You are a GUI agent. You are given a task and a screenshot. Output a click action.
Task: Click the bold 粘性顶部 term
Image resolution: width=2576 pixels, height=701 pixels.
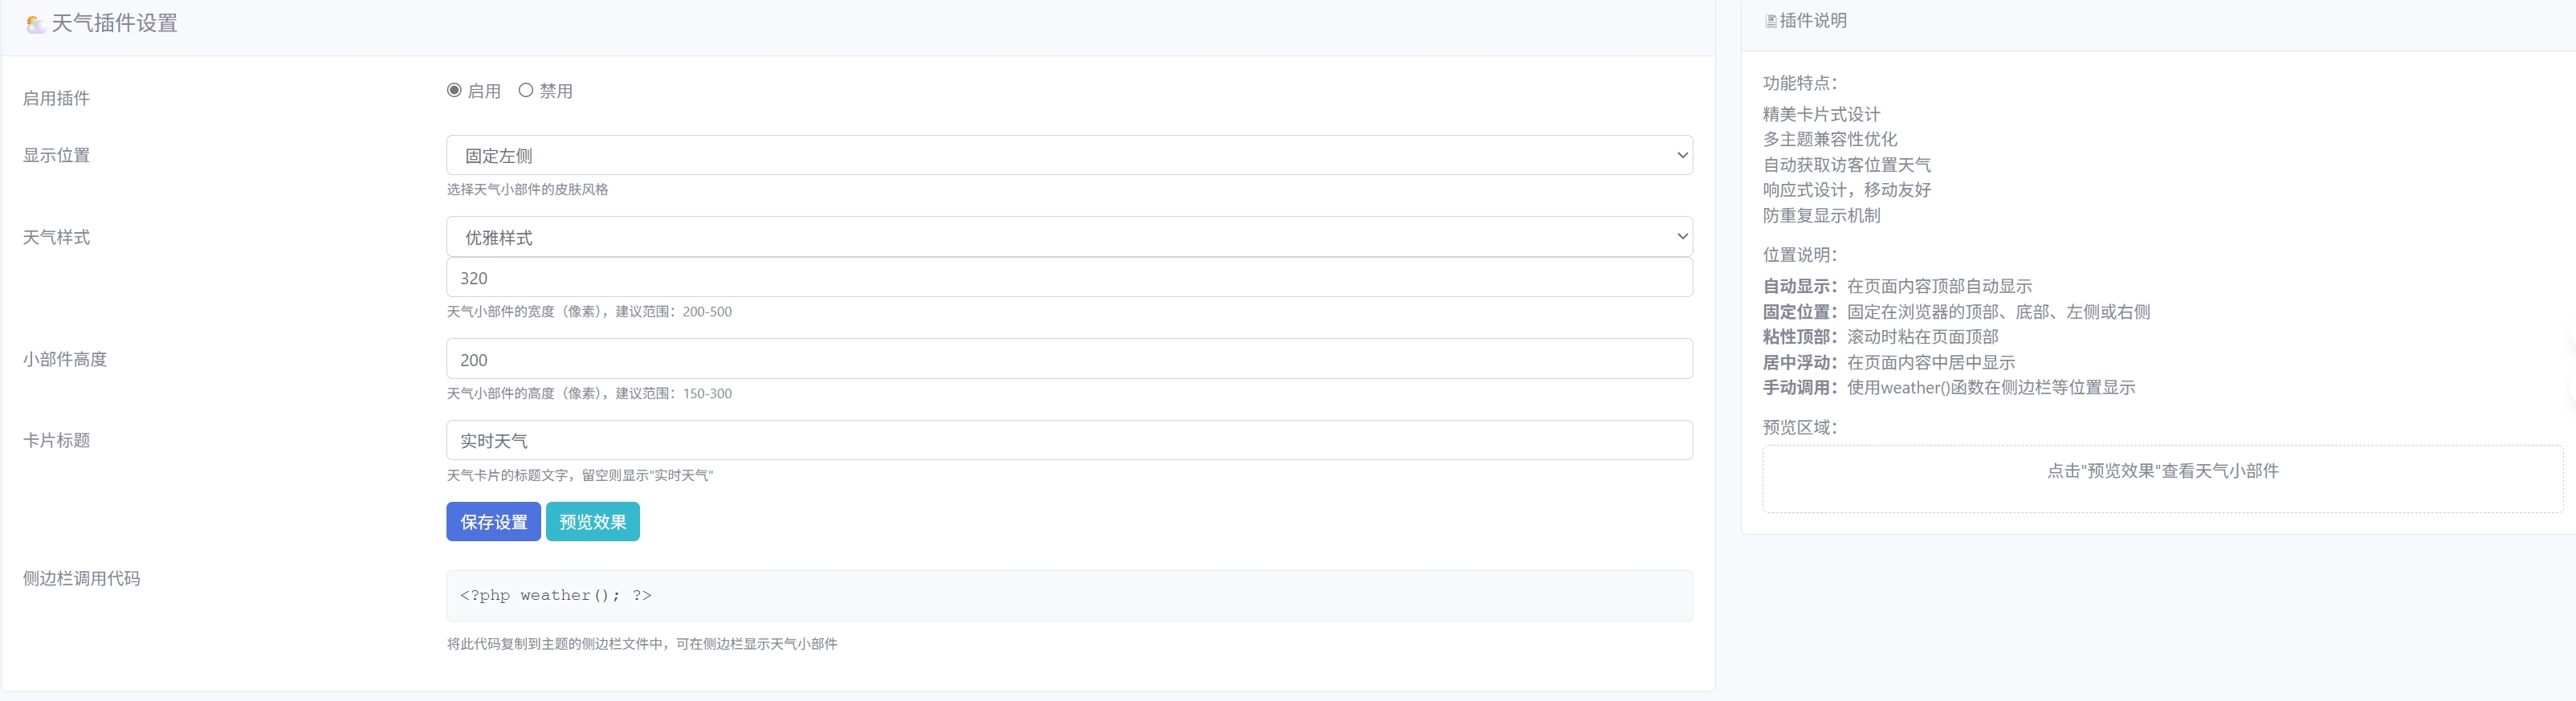point(1799,337)
